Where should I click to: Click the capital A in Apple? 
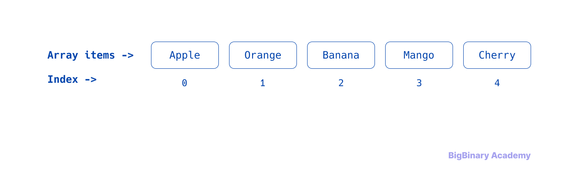pyautogui.click(x=172, y=55)
